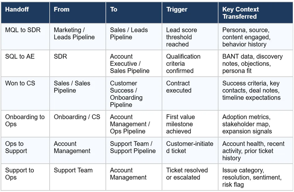Select the Won to CS cell
This screenshot has height=192, width=294.
20,83
